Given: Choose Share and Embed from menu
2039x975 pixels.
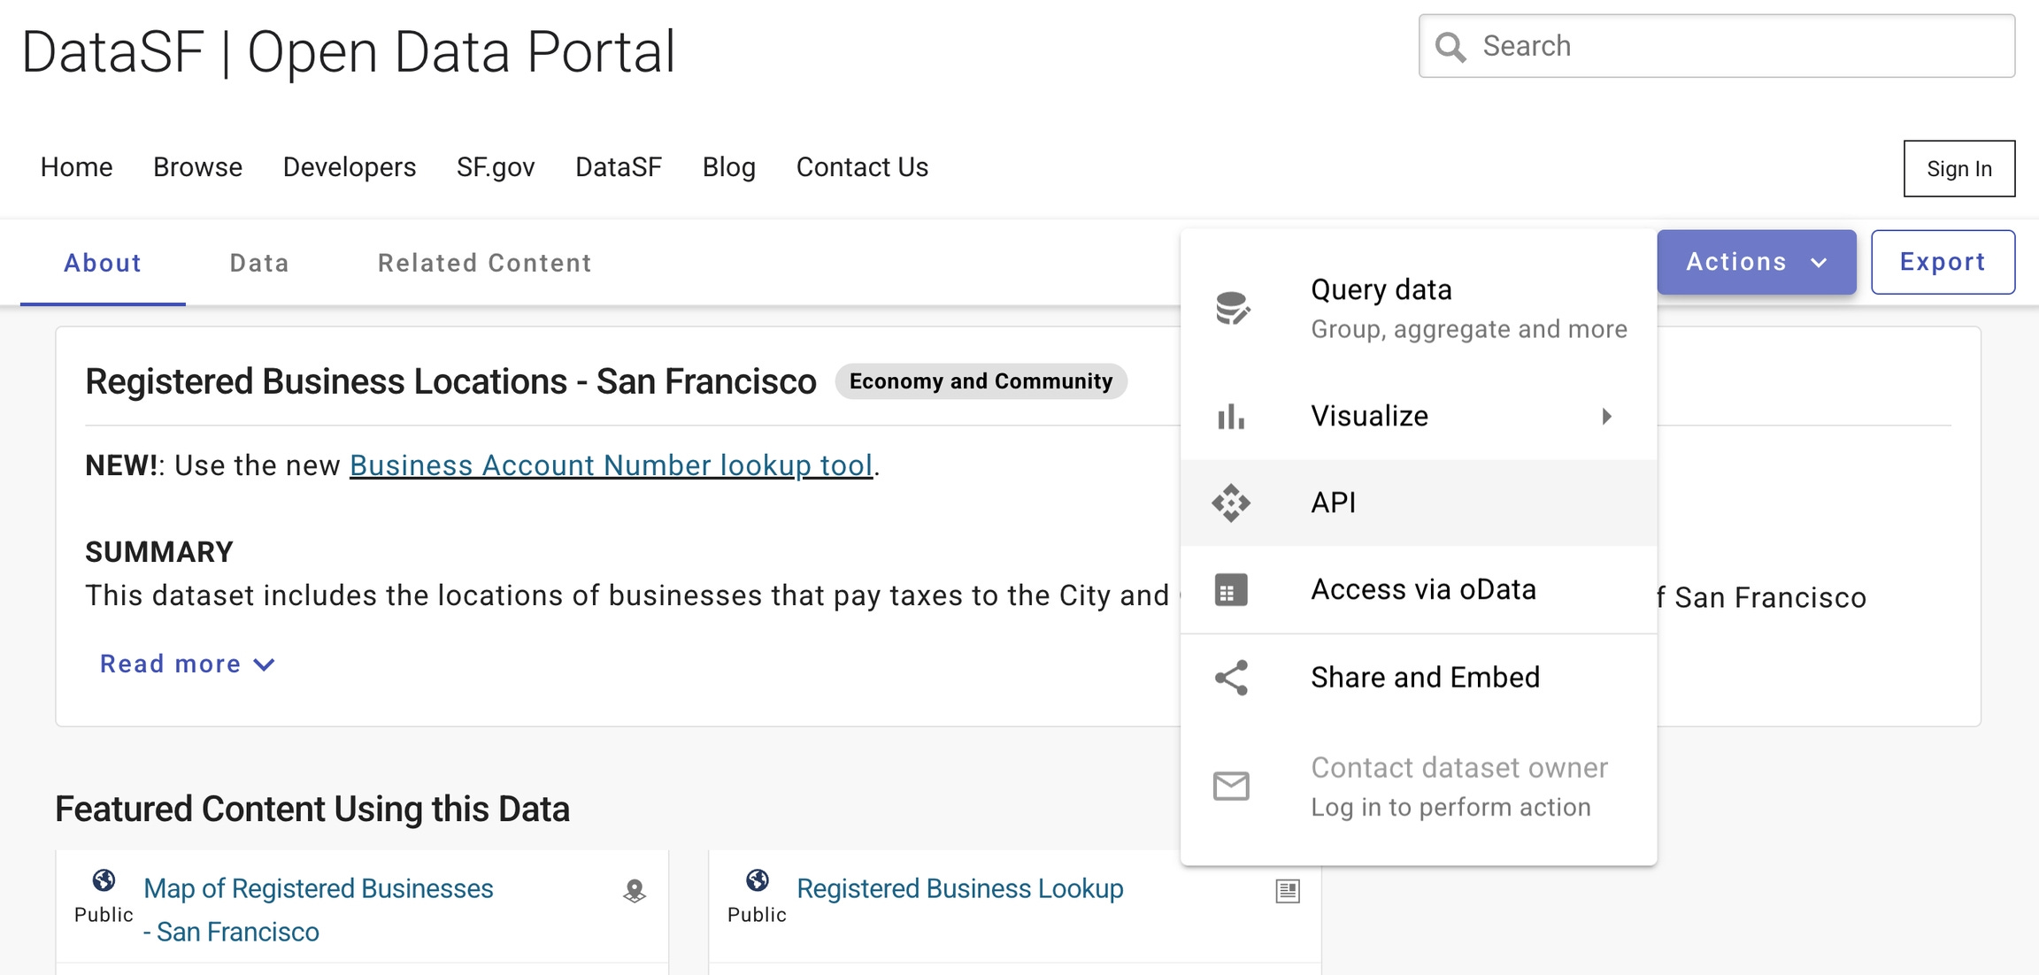Looking at the screenshot, I should click(x=1425, y=678).
